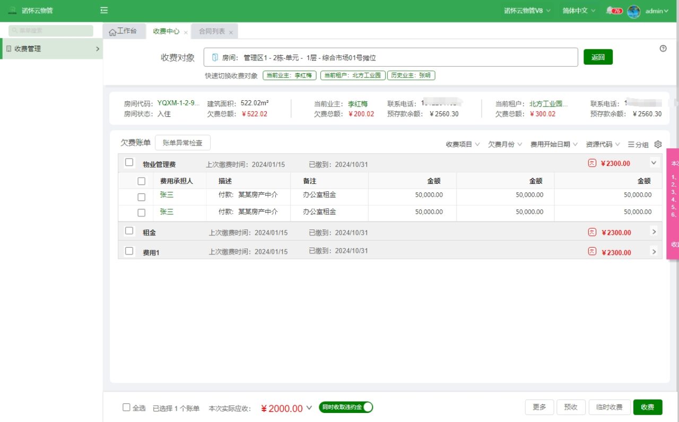Open the table settings gear icon
This screenshot has width=679, height=422.
pyautogui.click(x=658, y=144)
